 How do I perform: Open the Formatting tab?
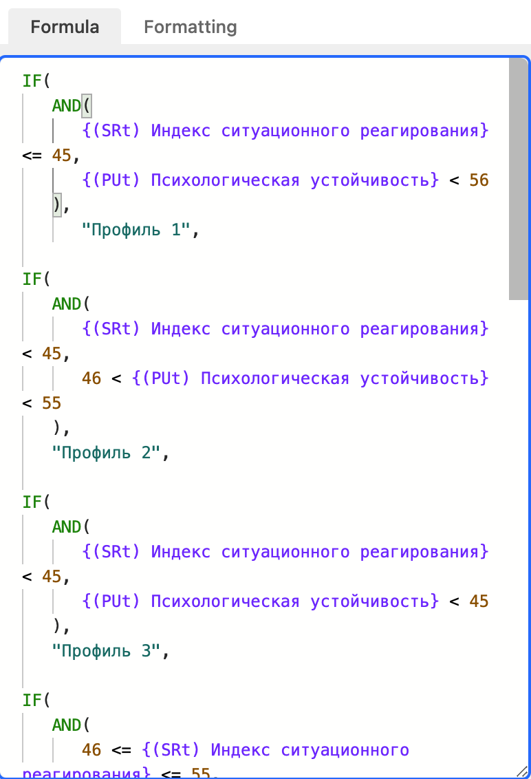191,27
